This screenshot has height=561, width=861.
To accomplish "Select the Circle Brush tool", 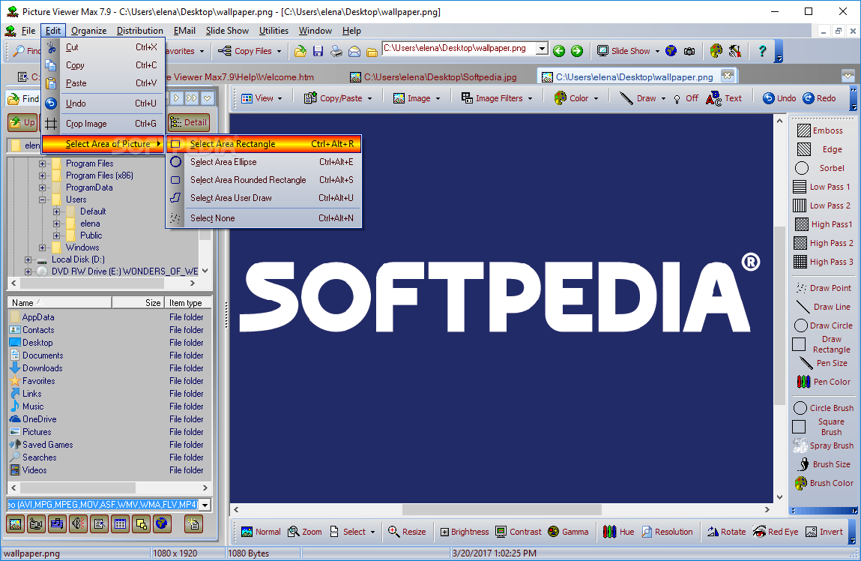I will click(823, 408).
